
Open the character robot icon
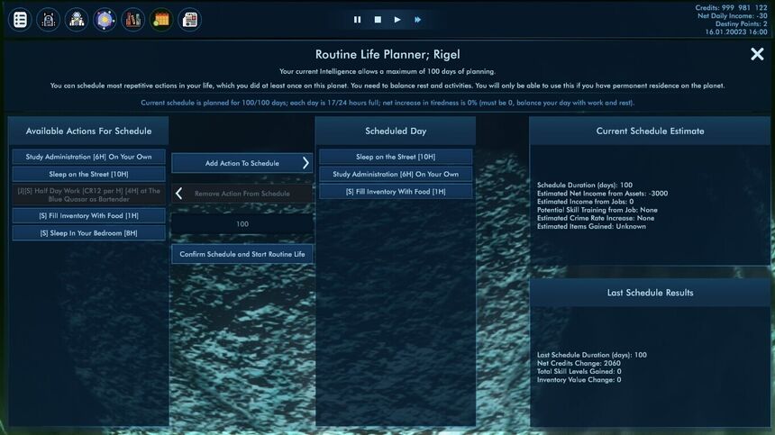pos(48,20)
